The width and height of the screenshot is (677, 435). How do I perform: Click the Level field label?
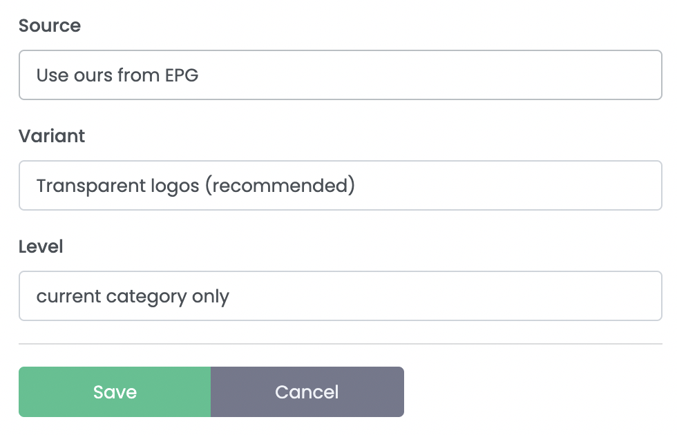coord(41,246)
